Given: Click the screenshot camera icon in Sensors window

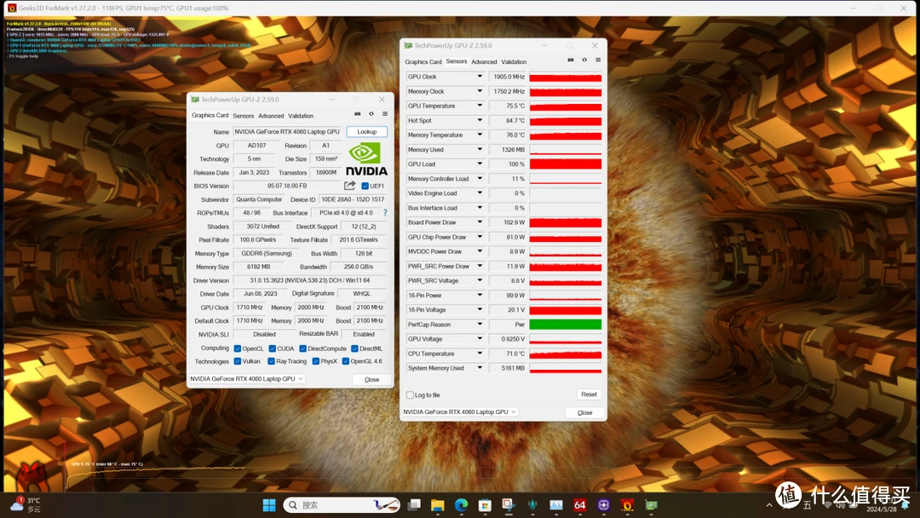Looking at the screenshot, I should click(x=570, y=60).
